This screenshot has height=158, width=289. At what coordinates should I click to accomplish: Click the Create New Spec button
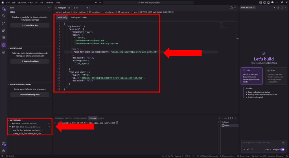30,25
